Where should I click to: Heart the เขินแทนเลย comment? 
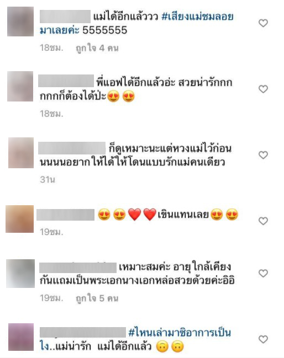(x=263, y=221)
